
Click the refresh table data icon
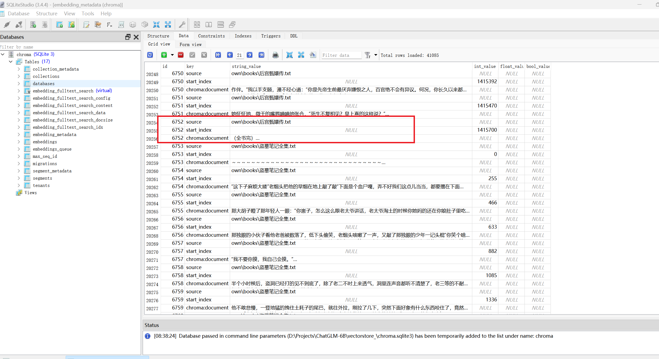click(150, 55)
